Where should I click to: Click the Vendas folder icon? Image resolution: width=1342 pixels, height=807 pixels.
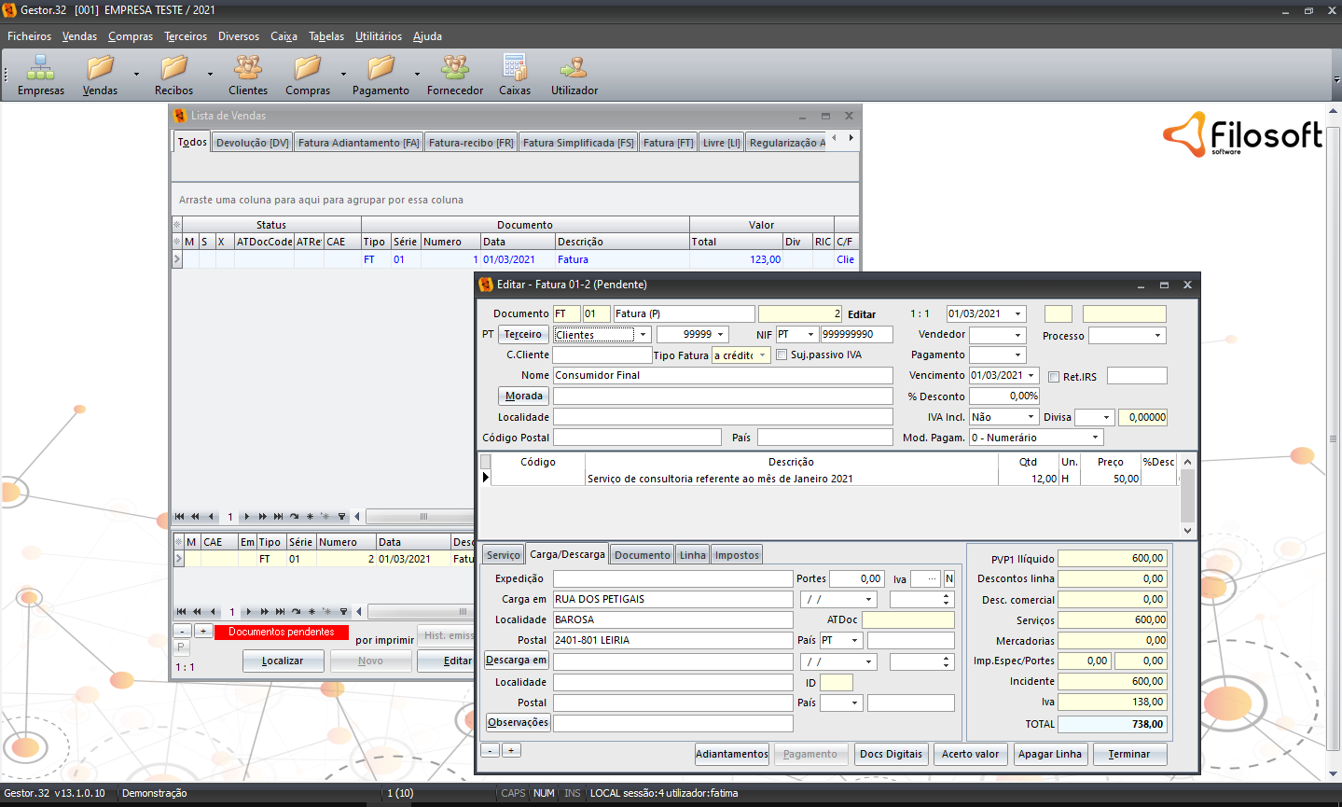click(x=100, y=68)
